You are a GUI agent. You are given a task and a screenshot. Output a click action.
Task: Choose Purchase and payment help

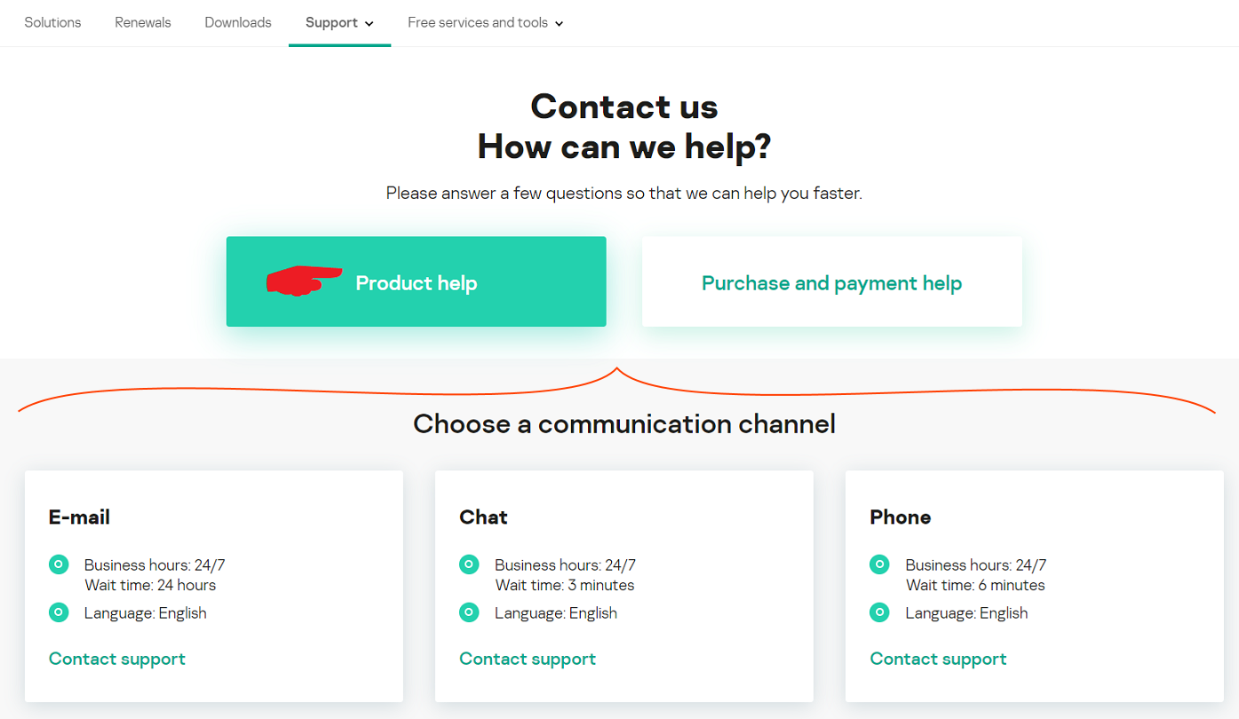click(831, 282)
